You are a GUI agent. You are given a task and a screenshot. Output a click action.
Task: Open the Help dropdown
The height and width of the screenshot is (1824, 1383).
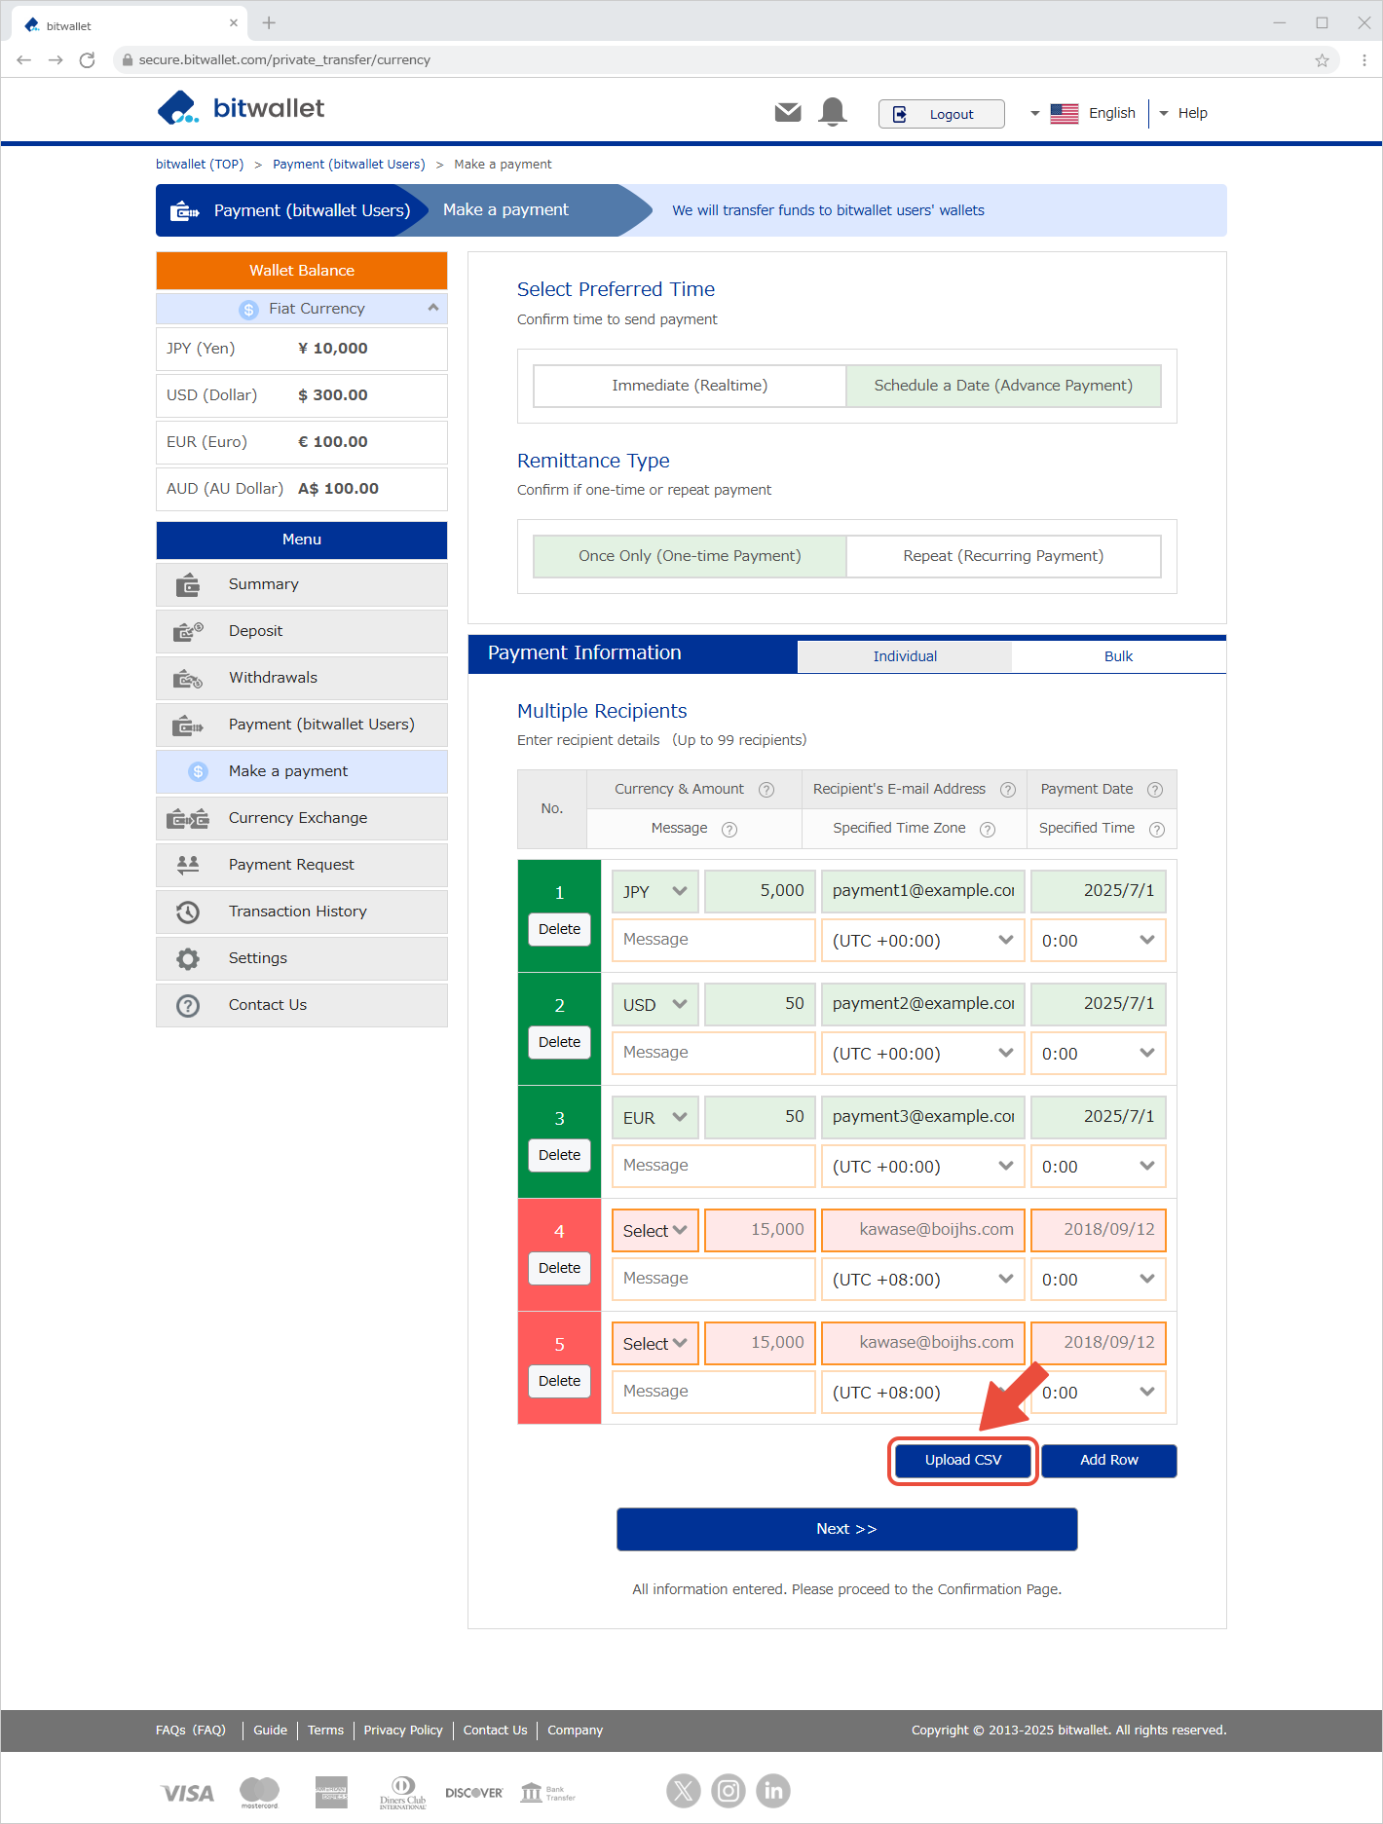[1183, 114]
